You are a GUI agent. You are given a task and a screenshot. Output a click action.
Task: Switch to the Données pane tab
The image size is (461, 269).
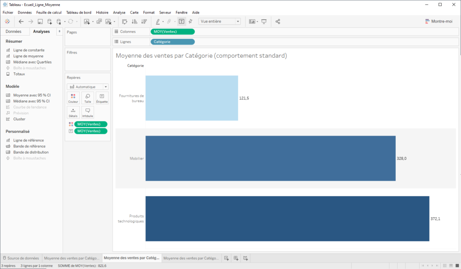[x=14, y=32]
